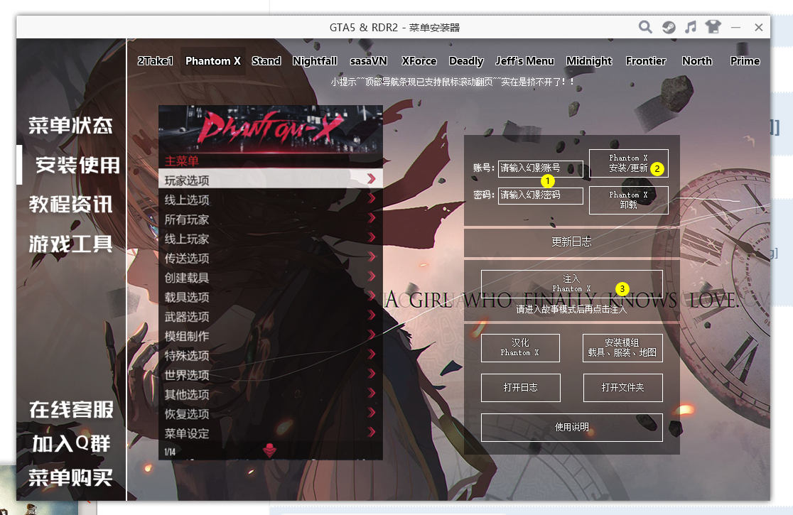
Task: Open the T-shirt skin icon
Action: tap(713, 28)
